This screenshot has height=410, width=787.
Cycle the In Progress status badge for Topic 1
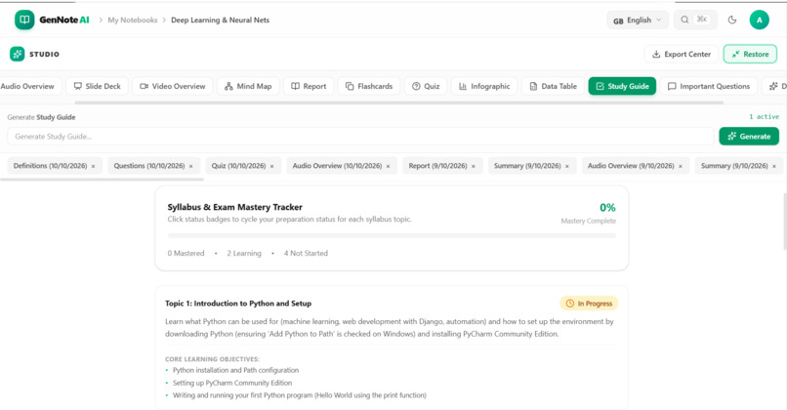pos(589,304)
